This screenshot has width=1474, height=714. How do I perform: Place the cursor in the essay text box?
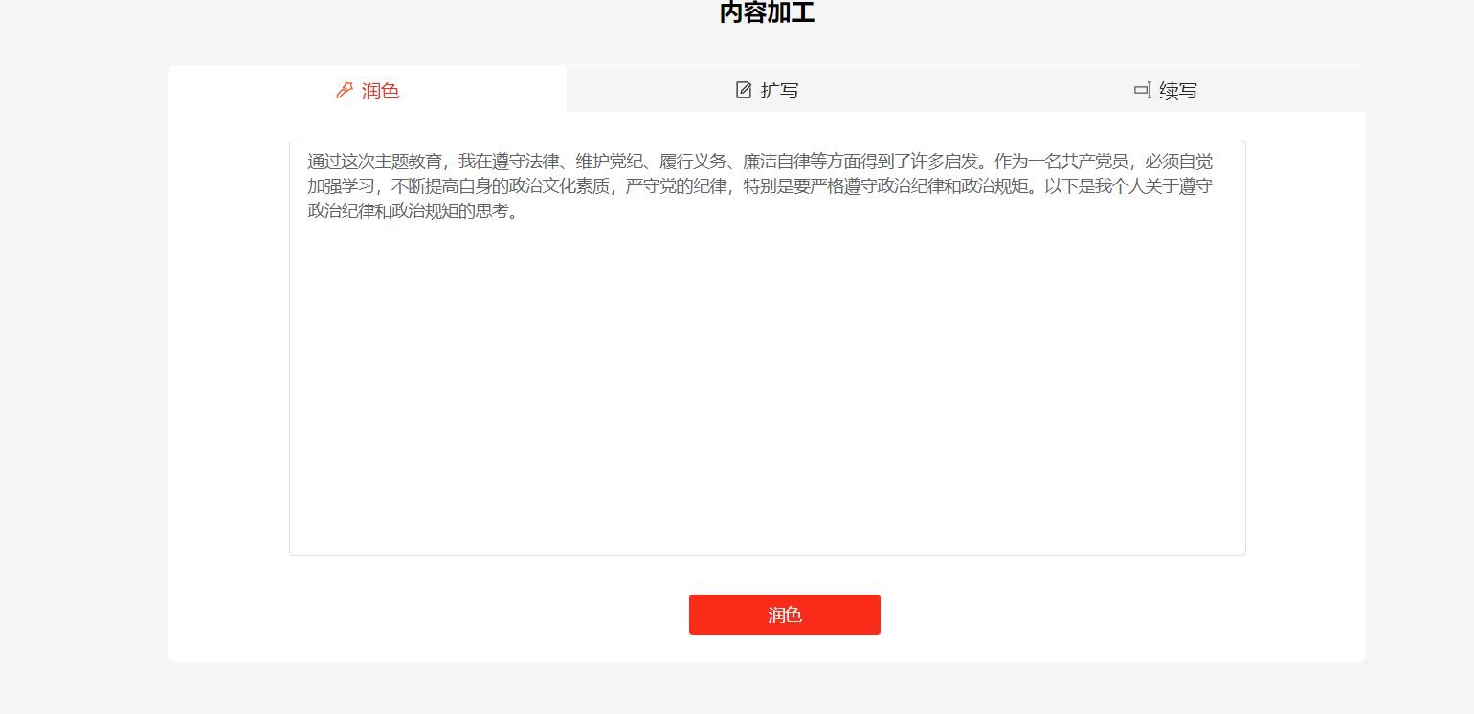(766, 344)
